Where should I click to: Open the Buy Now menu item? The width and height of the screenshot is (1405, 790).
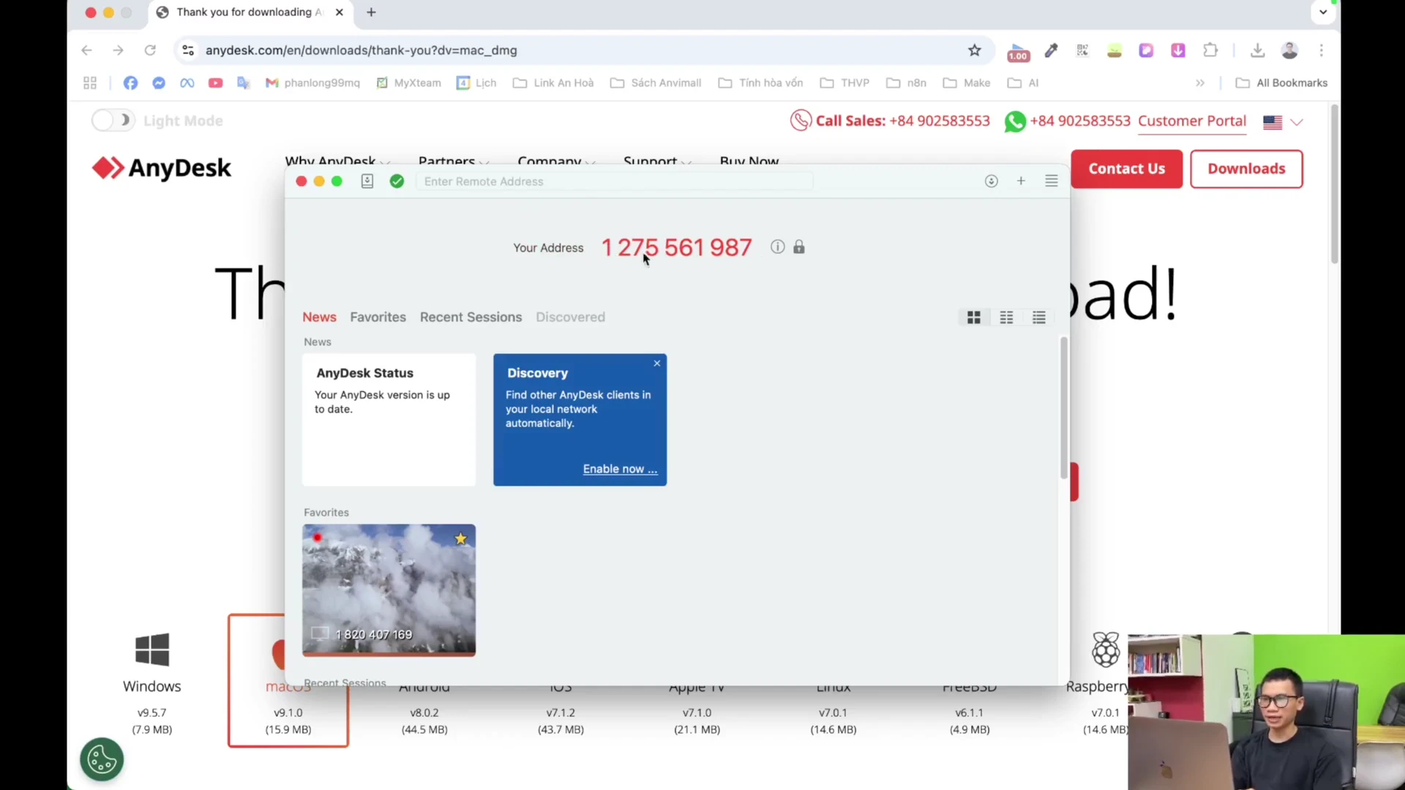tap(749, 161)
